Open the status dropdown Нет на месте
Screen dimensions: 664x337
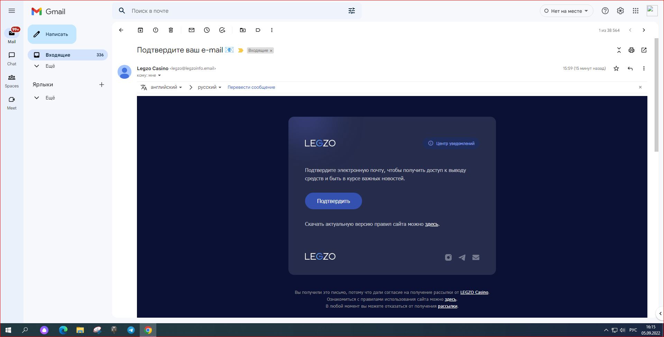pyautogui.click(x=566, y=11)
